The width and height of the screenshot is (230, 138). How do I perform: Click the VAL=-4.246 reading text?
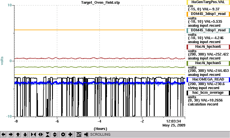coord(214,38)
